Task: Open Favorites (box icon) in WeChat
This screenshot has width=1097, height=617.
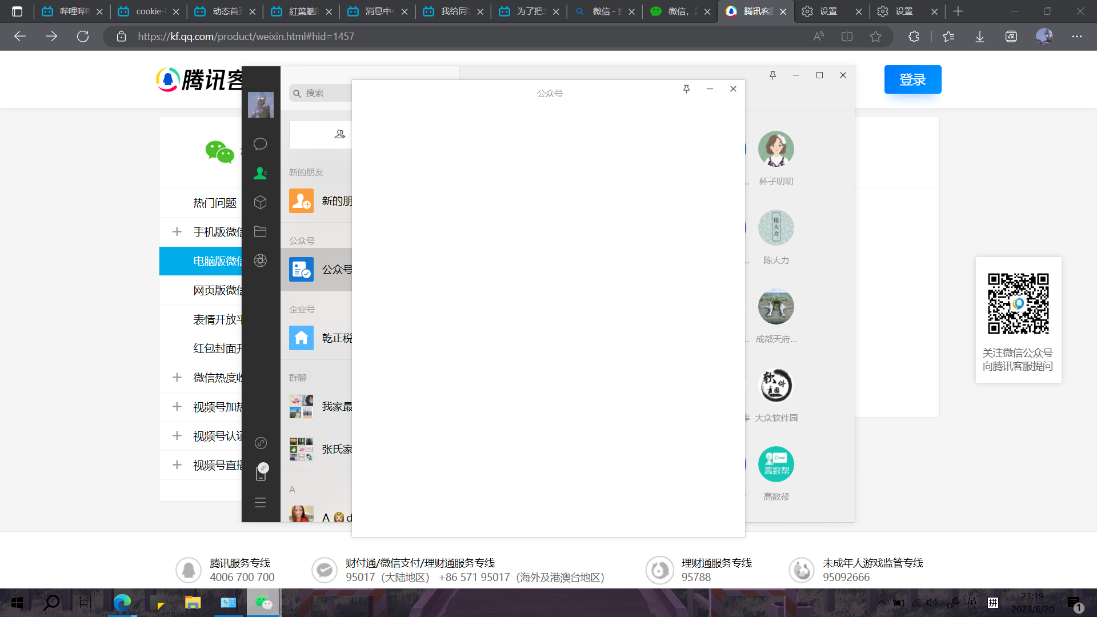Action: [x=261, y=202]
